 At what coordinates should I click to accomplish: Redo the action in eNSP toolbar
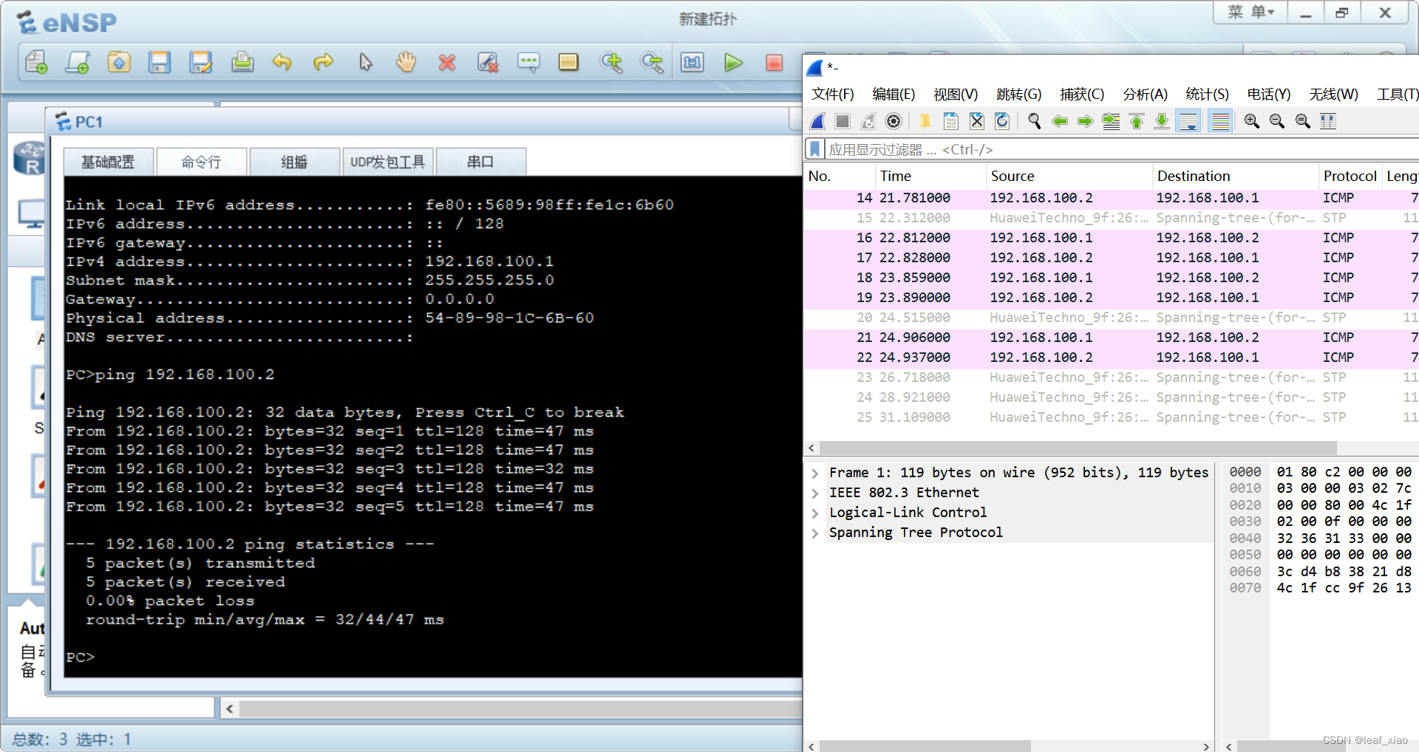(323, 63)
